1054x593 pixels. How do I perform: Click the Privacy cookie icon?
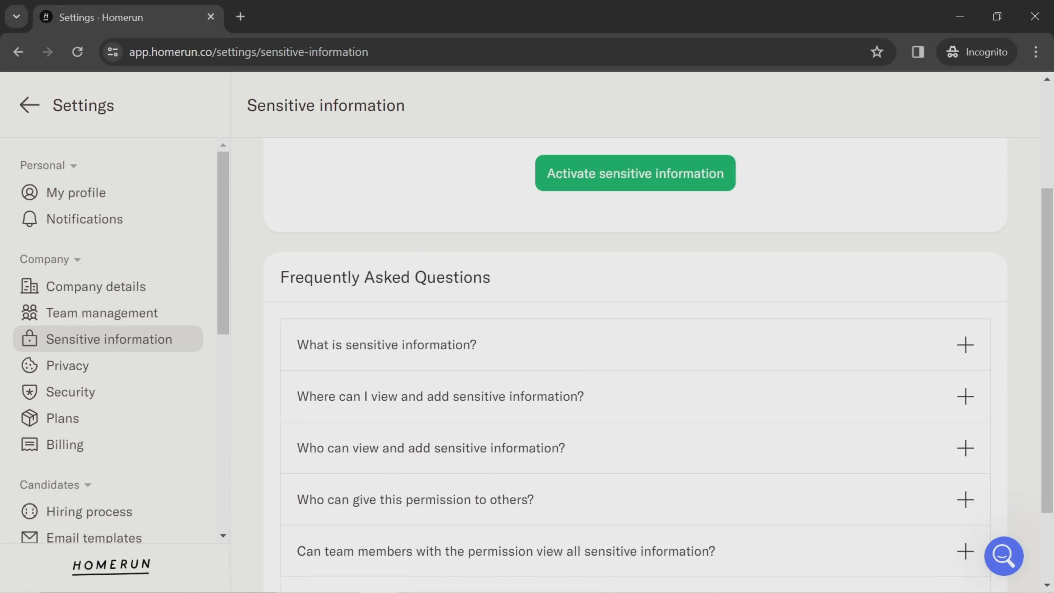coord(29,365)
